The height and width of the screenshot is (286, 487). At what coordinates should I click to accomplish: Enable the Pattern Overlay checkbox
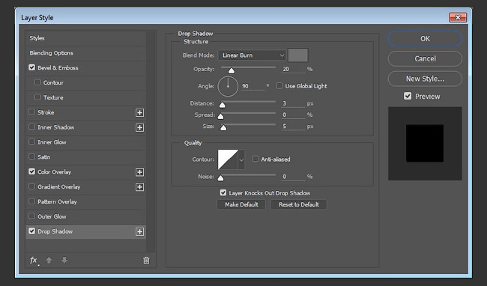coord(31,201)
